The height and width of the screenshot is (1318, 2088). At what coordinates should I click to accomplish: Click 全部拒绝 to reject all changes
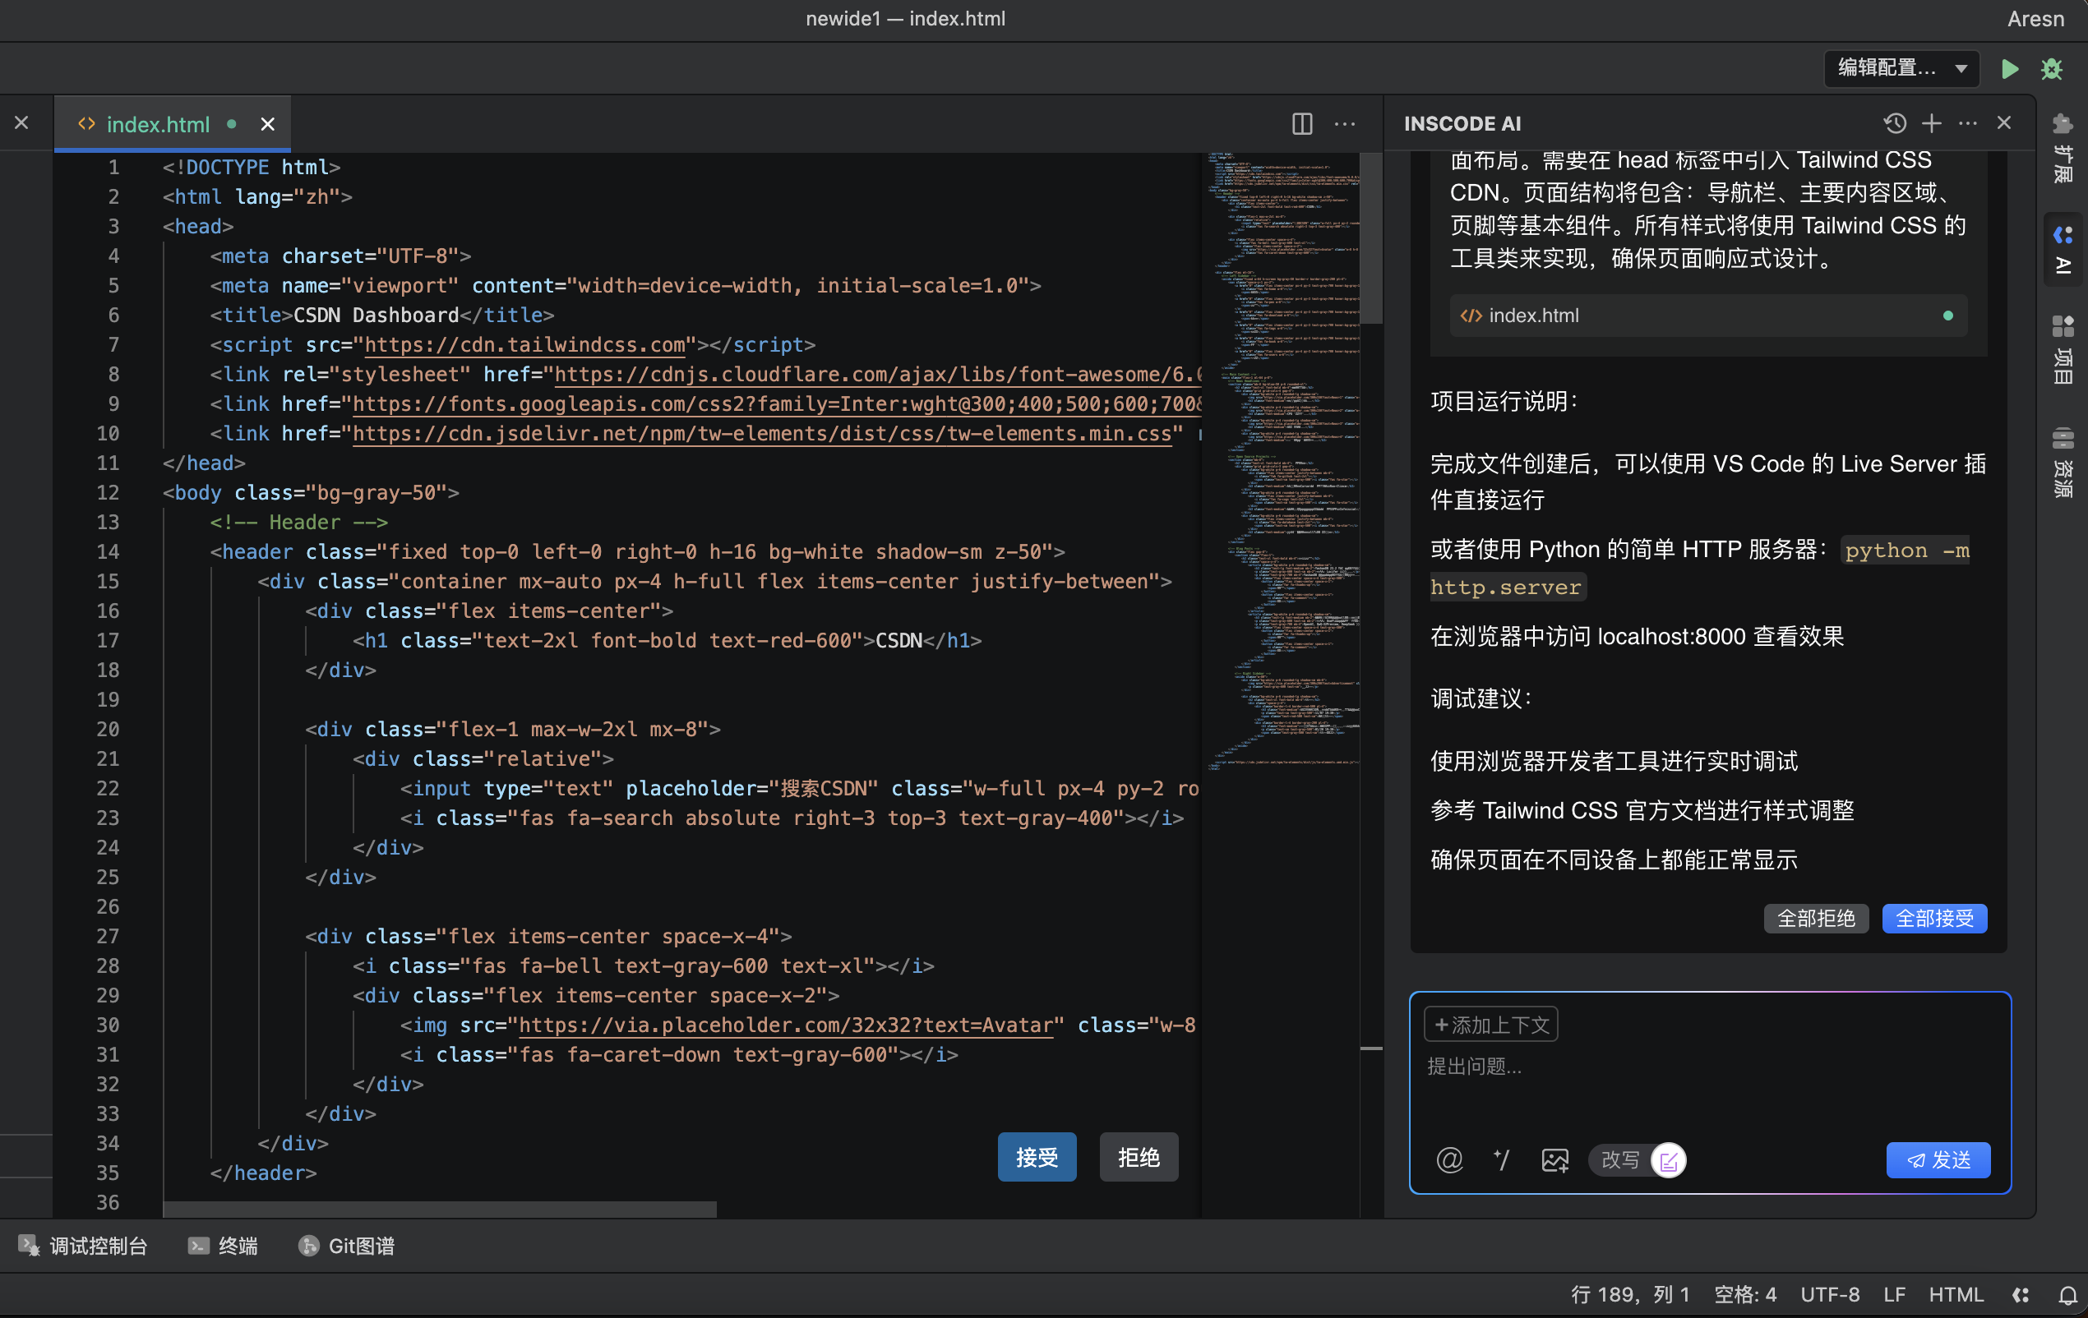1816,919
